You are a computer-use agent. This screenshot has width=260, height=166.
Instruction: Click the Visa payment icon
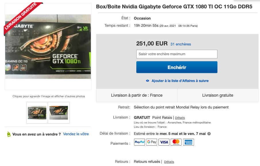164,142
